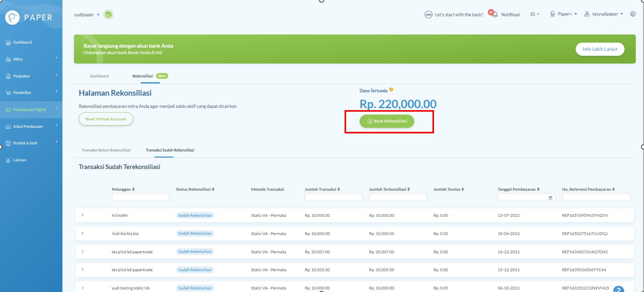Open settings gear icon
The image size is (644, 292).
tap(633, 14)
